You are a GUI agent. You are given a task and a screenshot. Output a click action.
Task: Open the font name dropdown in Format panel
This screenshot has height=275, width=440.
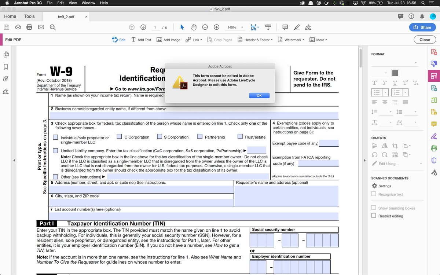395,63
